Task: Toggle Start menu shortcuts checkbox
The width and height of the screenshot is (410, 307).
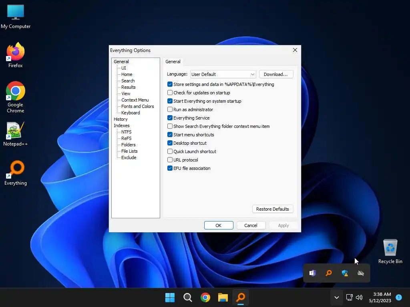Action: point(170,135)
